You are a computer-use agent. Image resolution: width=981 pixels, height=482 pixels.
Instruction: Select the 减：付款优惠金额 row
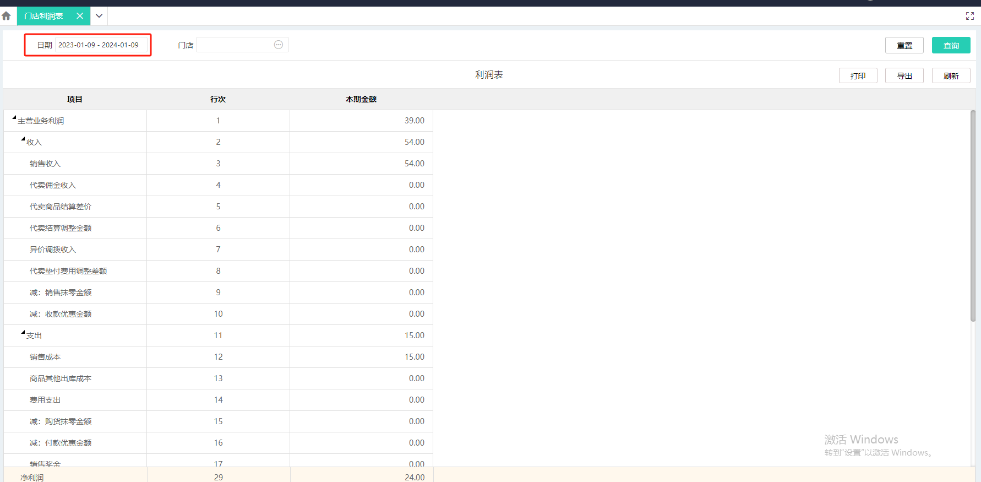tap(218, 443)
